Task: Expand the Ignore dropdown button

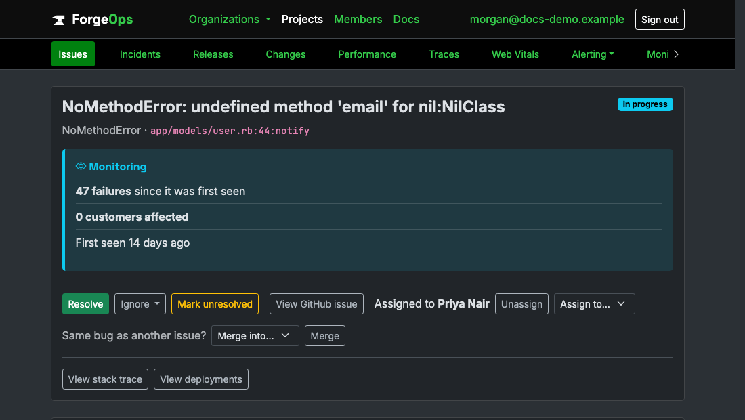Action: coord(140,304)
